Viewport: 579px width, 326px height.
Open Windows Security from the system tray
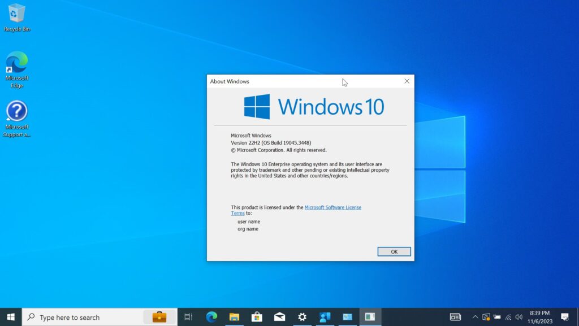[x=485, y=317]
